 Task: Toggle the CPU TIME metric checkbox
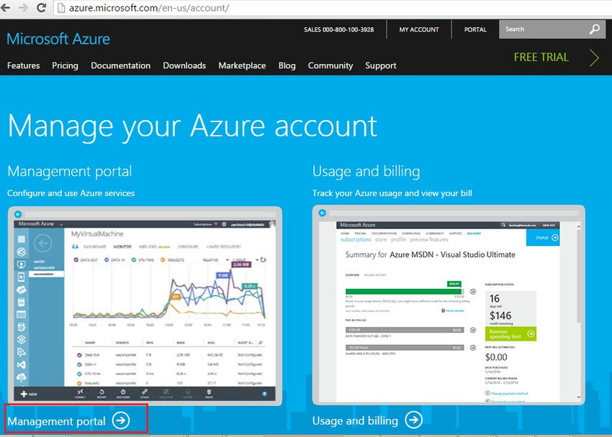(x=134, y=259)
